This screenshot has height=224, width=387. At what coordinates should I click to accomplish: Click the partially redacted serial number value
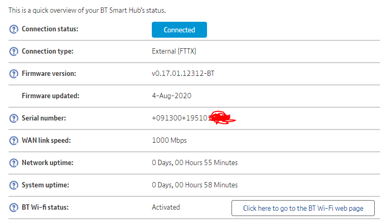183,118
